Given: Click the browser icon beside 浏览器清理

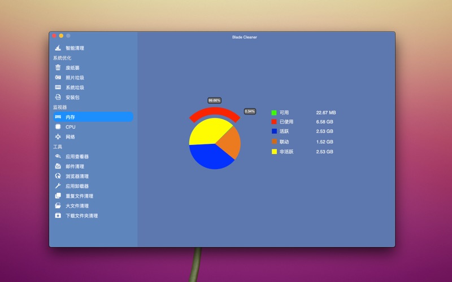Looking at the screenshot, I should click(58, 176).
